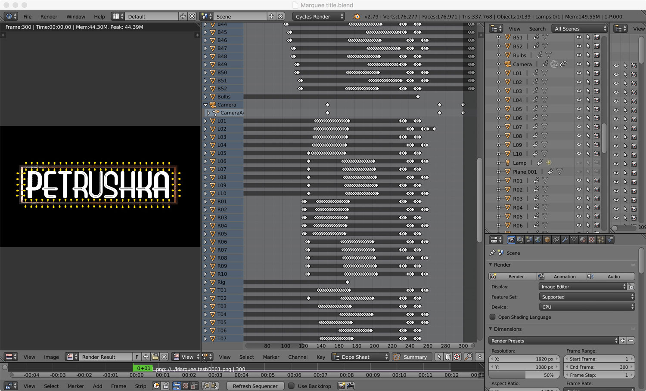Open the Texture properties checker tab
This screenshot has width=646, height=391.
click(x=592, y=240)
